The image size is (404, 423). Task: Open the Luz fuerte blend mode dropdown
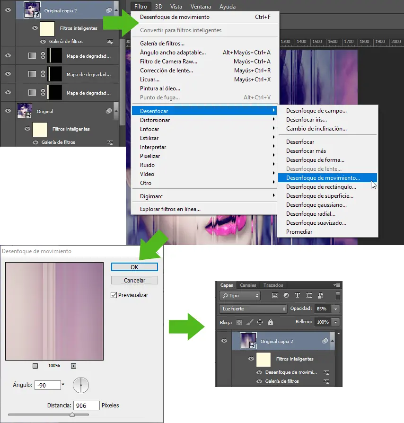[x=253, y=309]
